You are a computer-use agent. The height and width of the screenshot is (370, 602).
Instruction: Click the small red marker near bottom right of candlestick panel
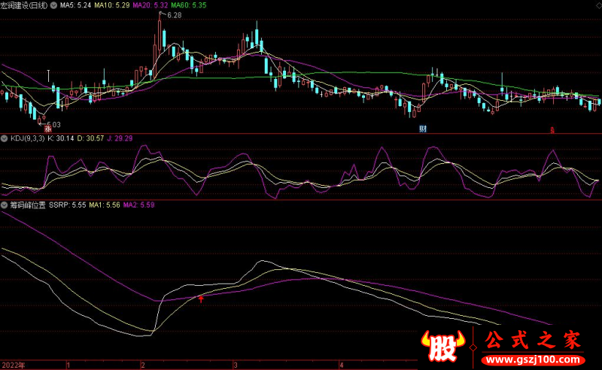(x=552, y=129)
